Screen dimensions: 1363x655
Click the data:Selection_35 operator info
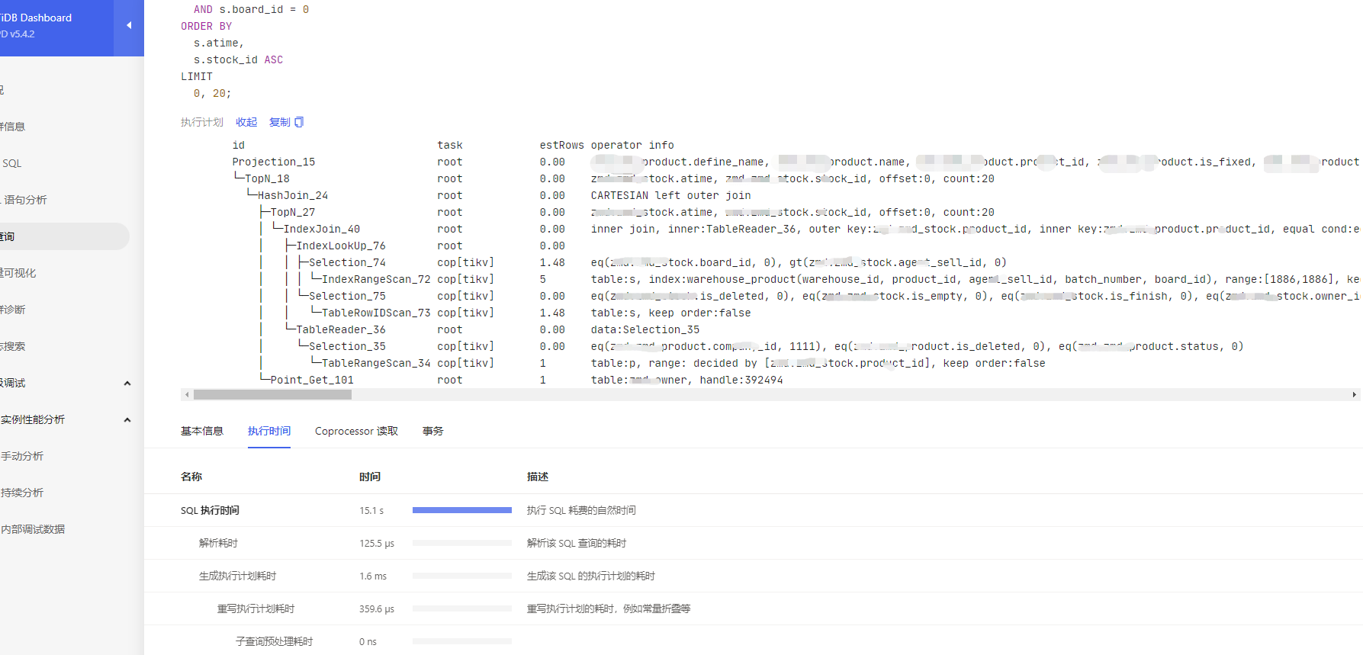coord(645,329)
